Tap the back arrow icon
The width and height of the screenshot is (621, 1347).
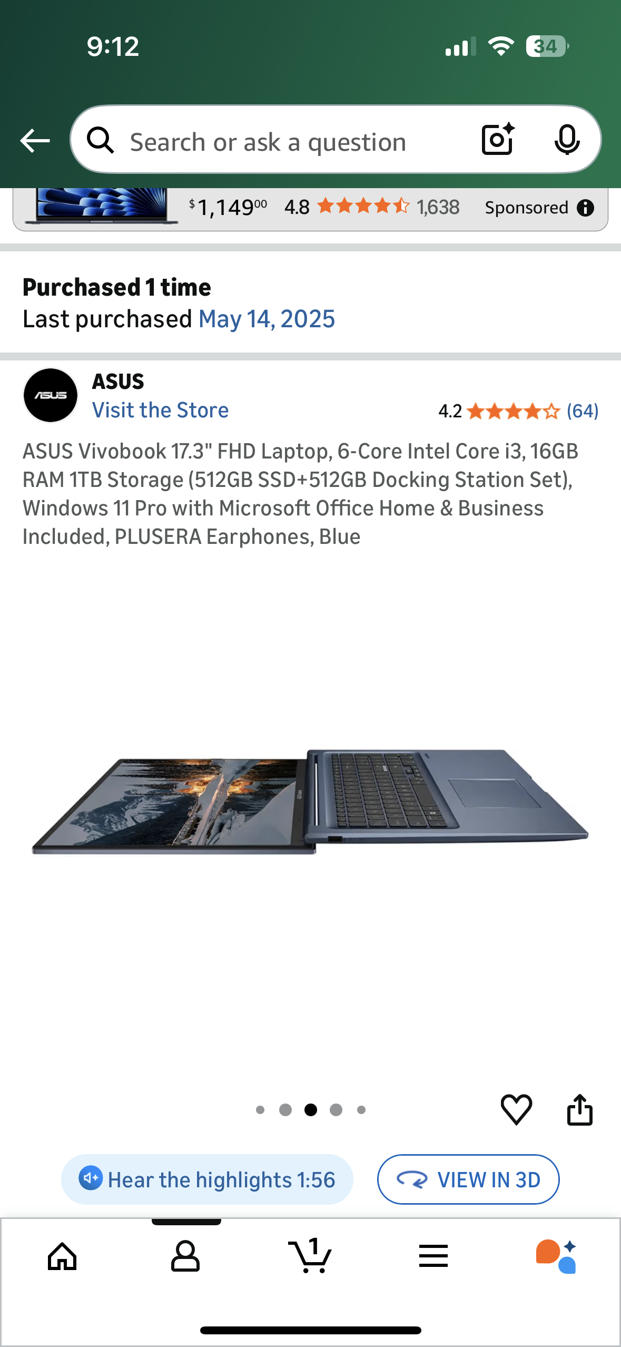point(35,141)
